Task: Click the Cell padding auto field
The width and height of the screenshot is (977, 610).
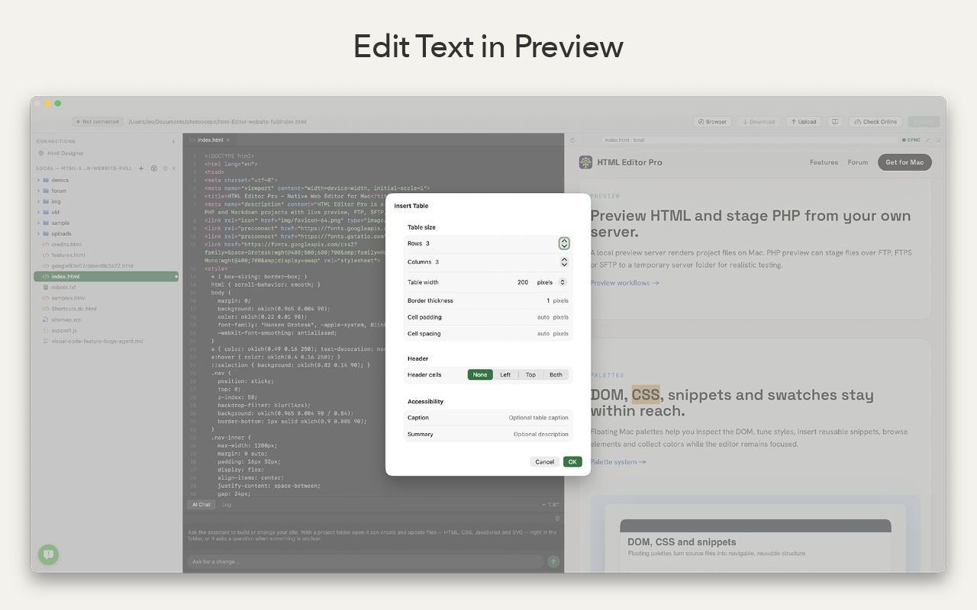Action: [x=543, y=317]
